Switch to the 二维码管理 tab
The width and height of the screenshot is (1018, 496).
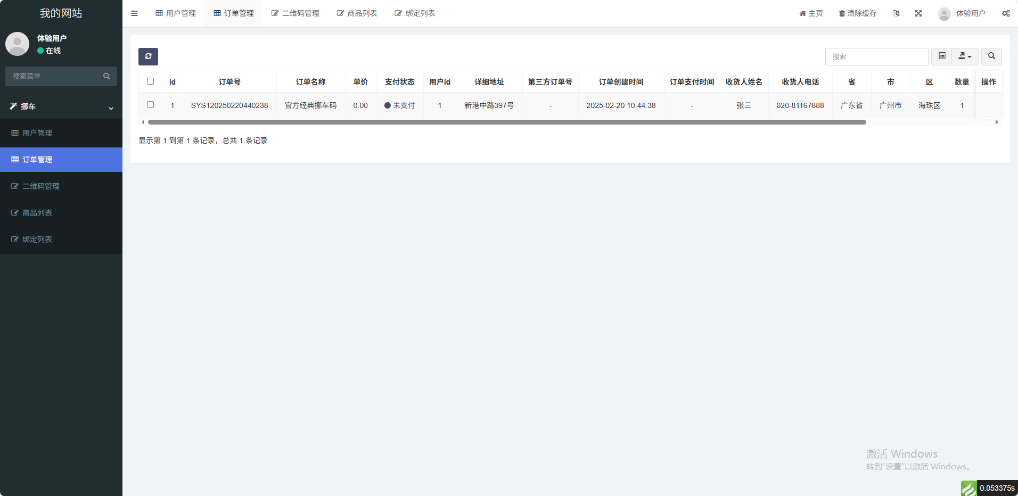click(295, 13)
